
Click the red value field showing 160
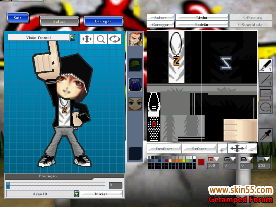[x=213, y=166]
